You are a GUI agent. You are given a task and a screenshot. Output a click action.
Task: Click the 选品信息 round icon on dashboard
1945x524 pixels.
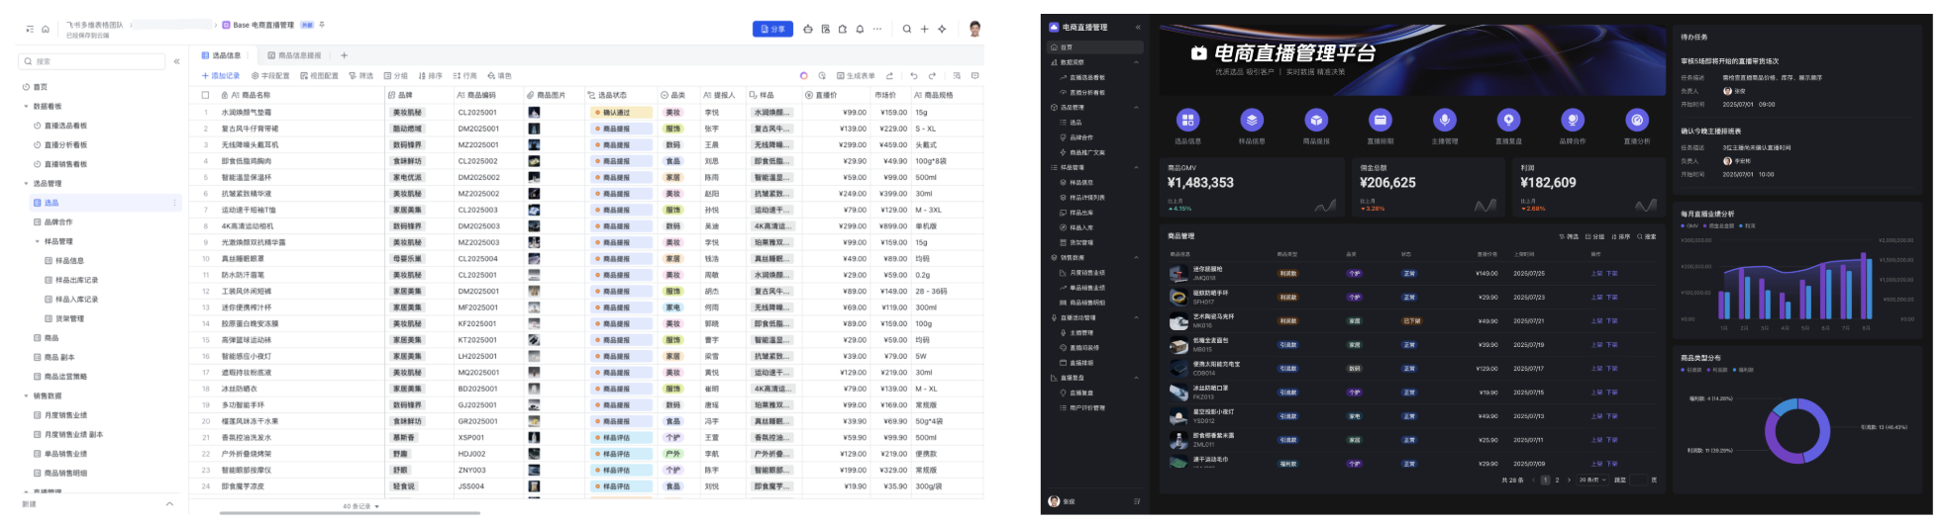1187,120
